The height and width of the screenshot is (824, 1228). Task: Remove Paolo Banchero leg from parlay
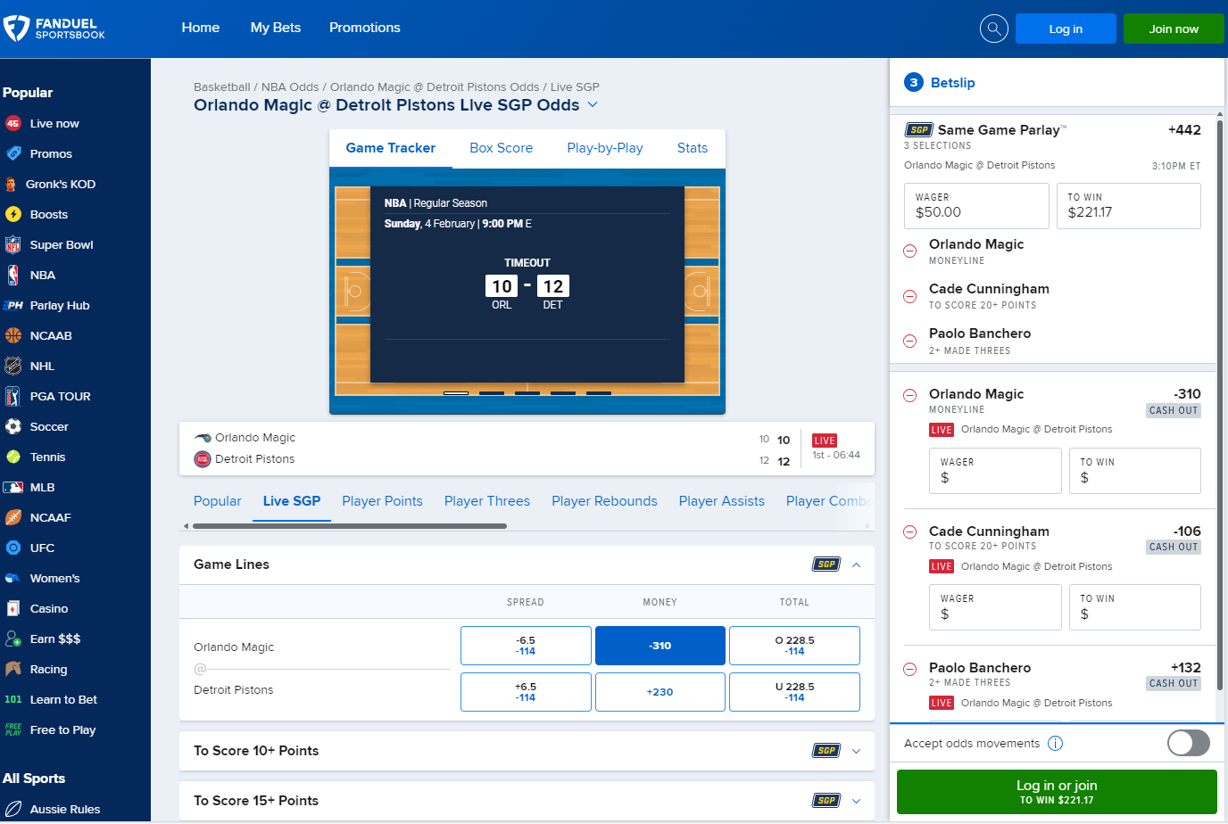[x=910, y=341]
